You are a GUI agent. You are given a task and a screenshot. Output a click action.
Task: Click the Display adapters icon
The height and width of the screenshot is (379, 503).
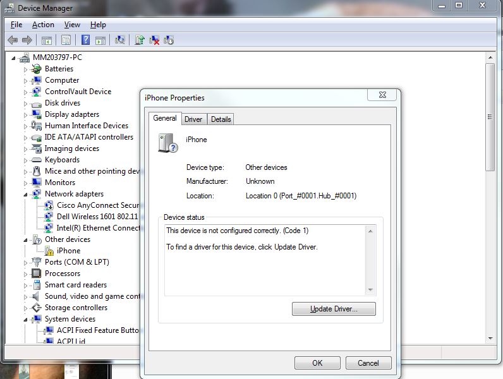[x=37, y=114]
